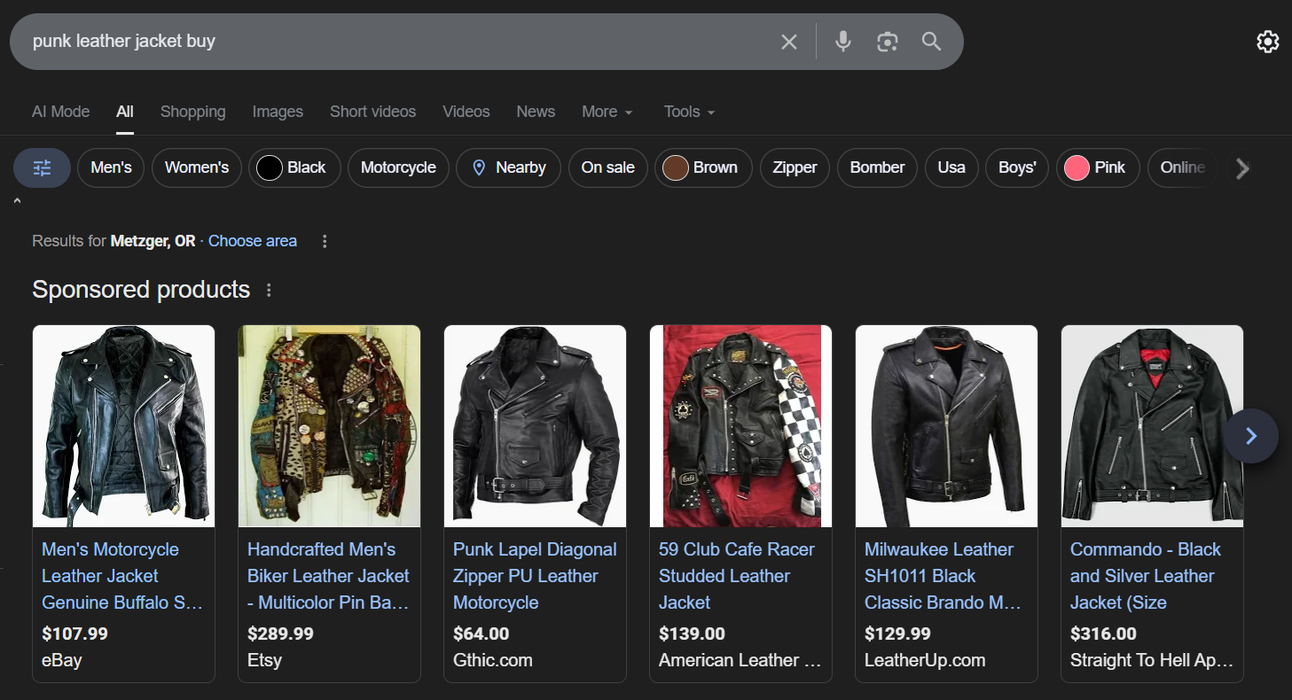Toggle the Usa filter chip
The width and height of the screenshot is (1292, 700).
coord(951,167)
